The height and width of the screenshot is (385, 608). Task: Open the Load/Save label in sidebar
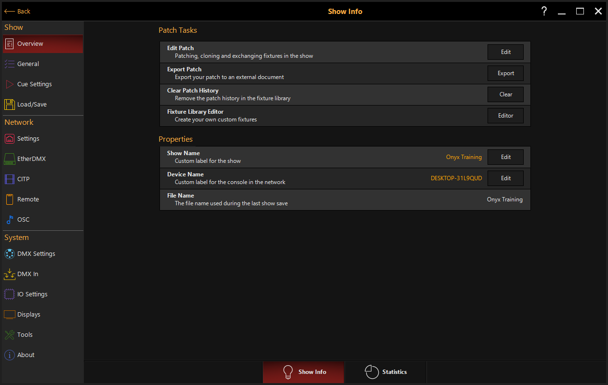(x=32, y=105)
